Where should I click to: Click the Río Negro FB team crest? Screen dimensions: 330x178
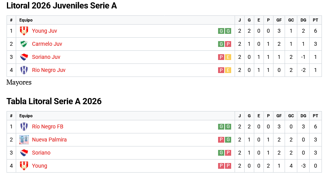(24, 127)
